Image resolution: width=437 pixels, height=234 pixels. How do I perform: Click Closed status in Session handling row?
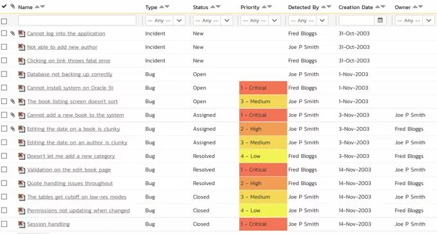pos(201,224)
